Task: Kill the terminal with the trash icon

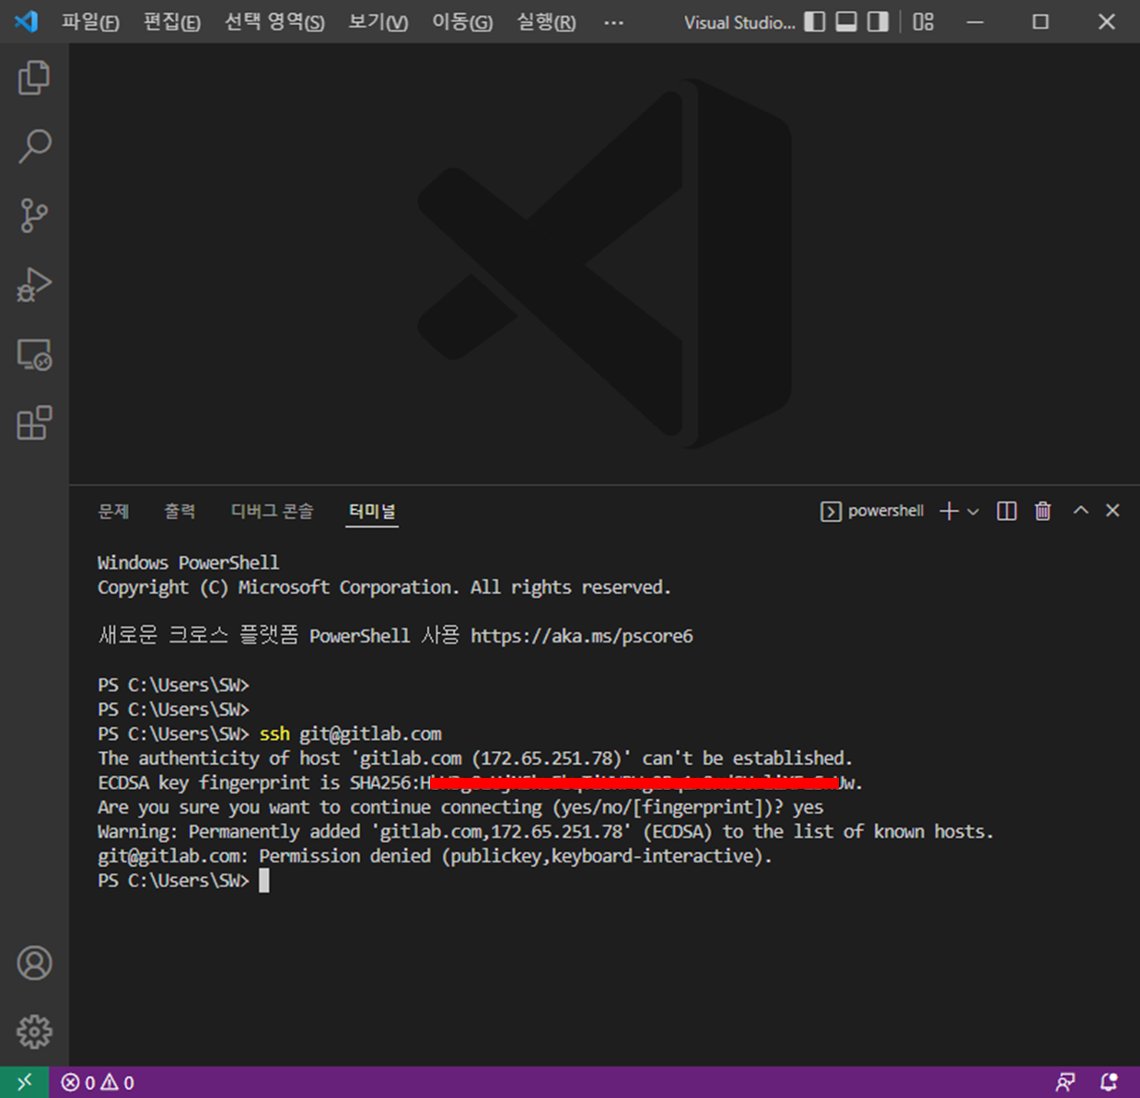Action: [1042, 511]
